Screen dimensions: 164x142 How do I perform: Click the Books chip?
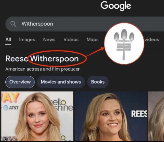[98, 82]
